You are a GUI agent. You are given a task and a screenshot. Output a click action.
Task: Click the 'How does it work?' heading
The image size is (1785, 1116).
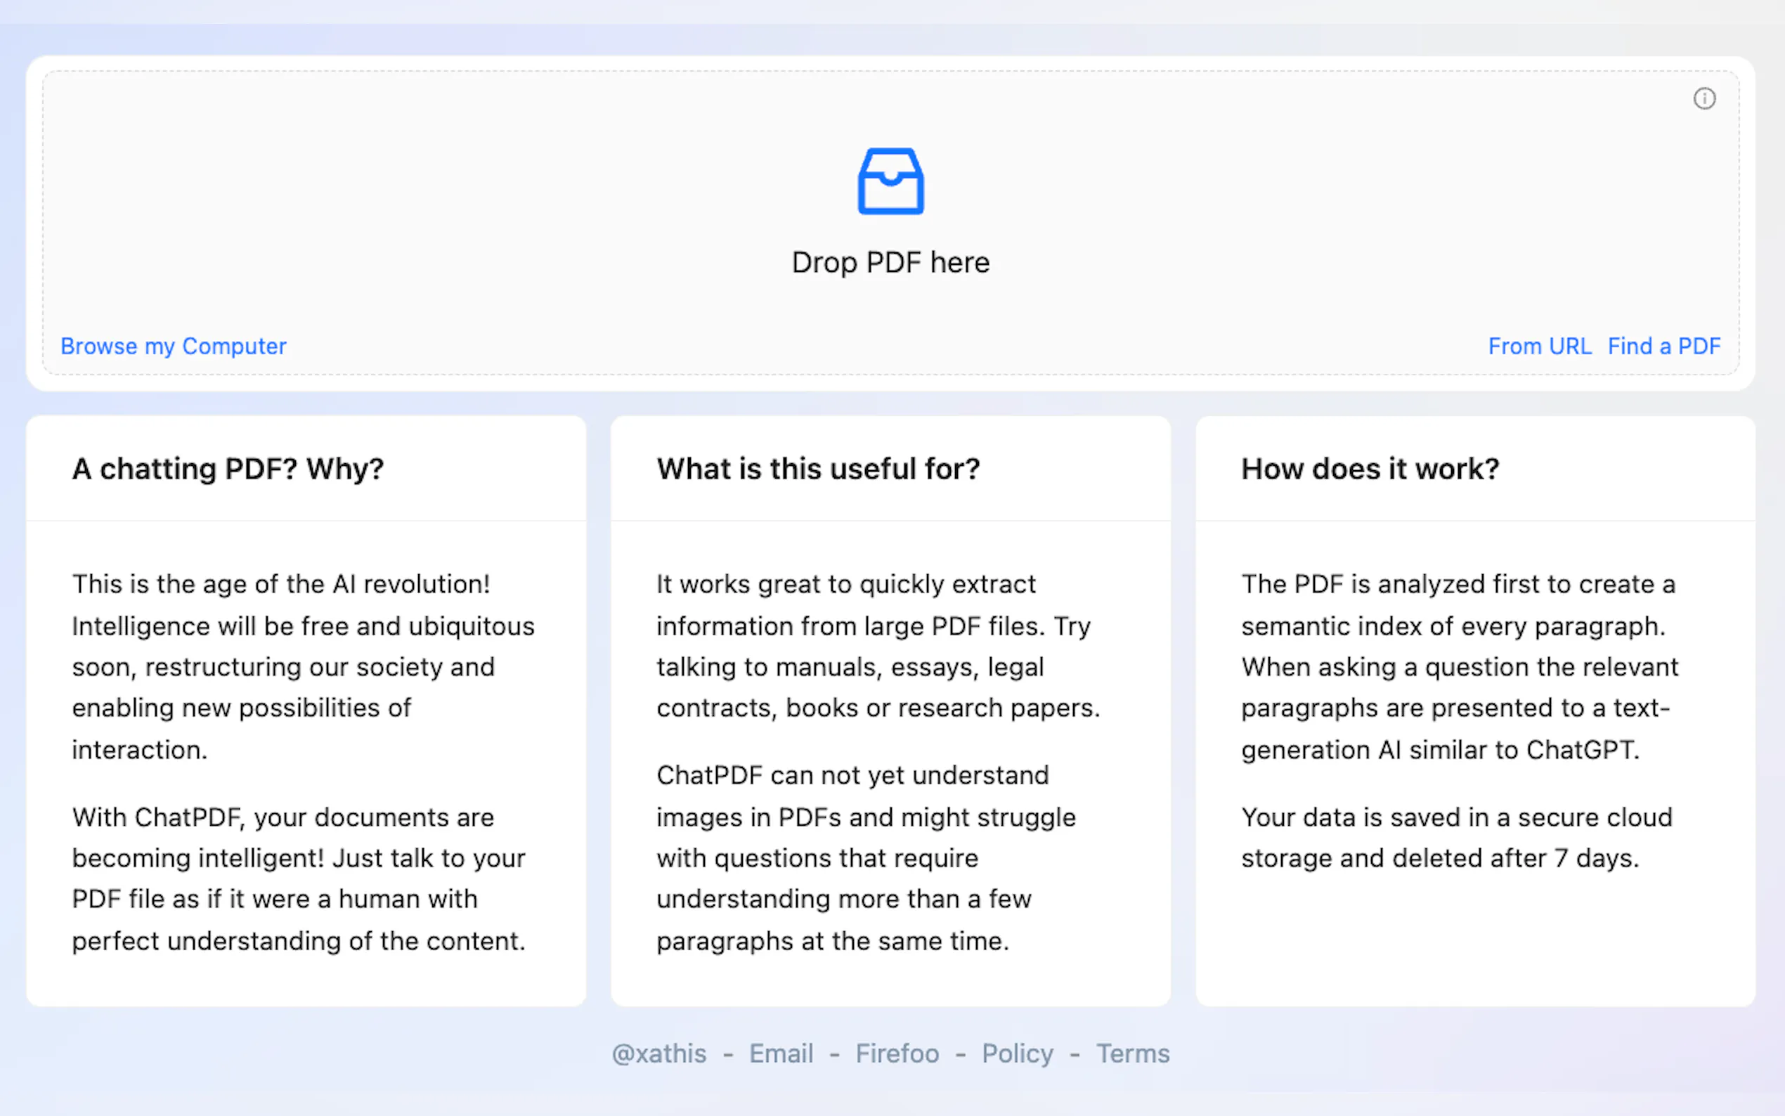coord(1370,469)
